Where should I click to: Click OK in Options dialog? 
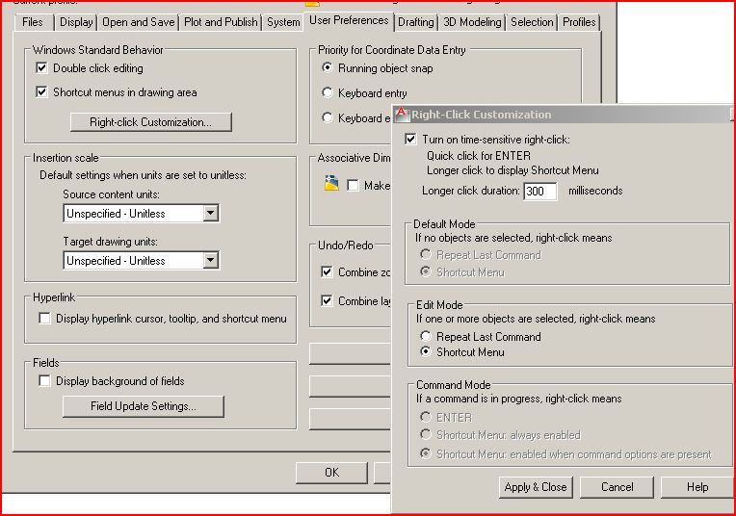331,473
